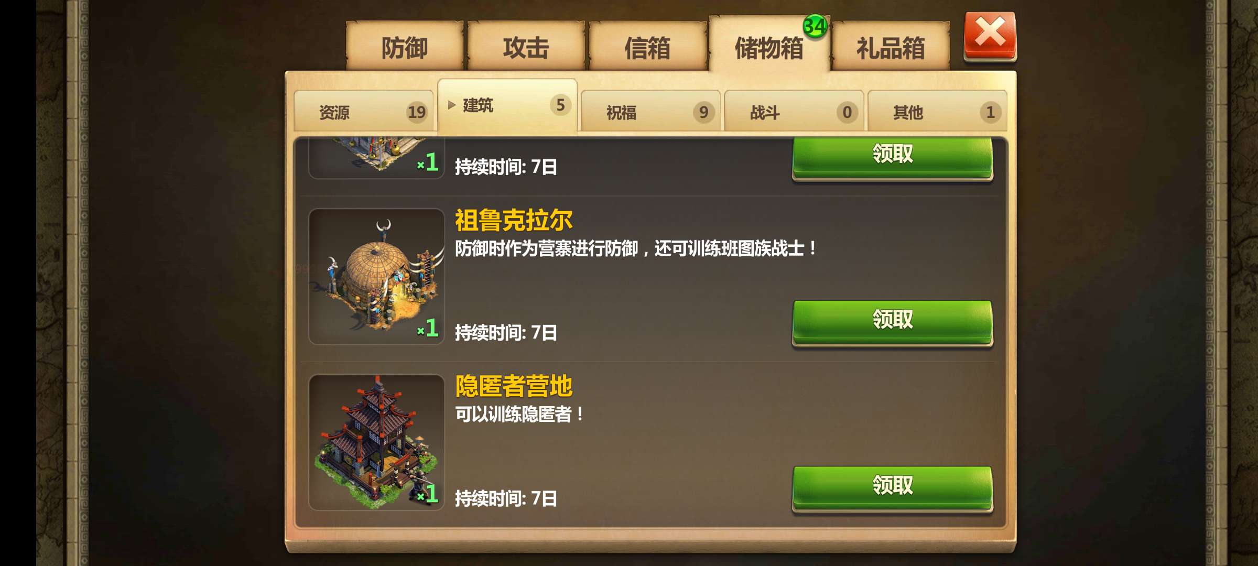The height and width of the screenshot is (566, 1258).
Task: Show the 其他 category
Action: pyautogui.click(x=937, y=111)
